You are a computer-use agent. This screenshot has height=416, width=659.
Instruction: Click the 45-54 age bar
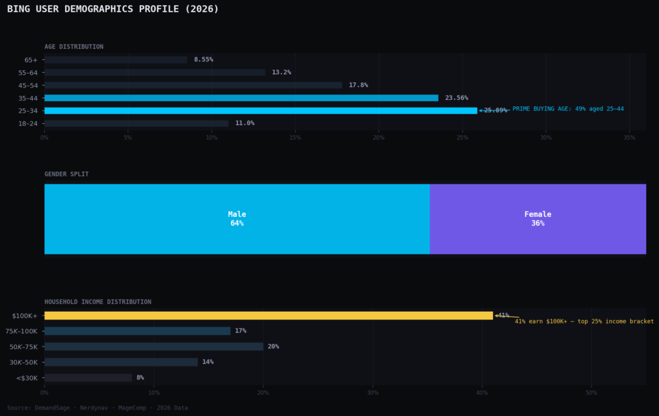click(193, 85)
